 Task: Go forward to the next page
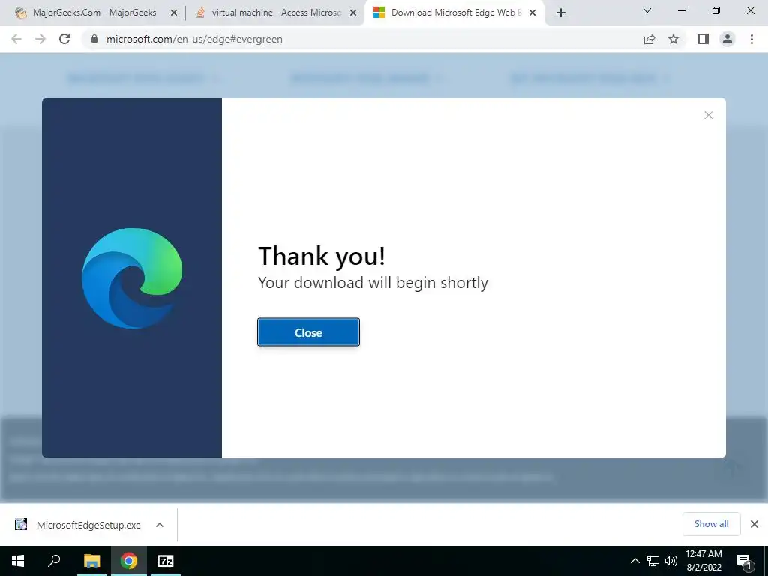40,39
